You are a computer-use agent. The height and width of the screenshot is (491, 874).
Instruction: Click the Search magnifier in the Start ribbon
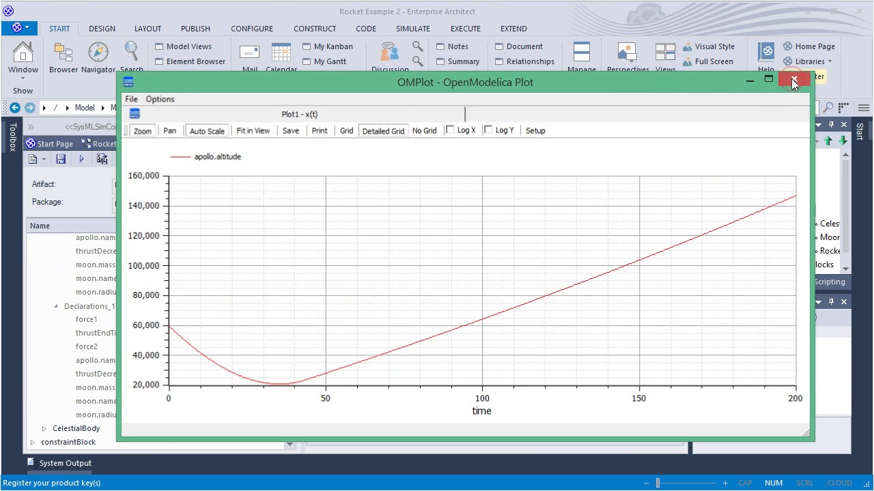tap(131, 57)
